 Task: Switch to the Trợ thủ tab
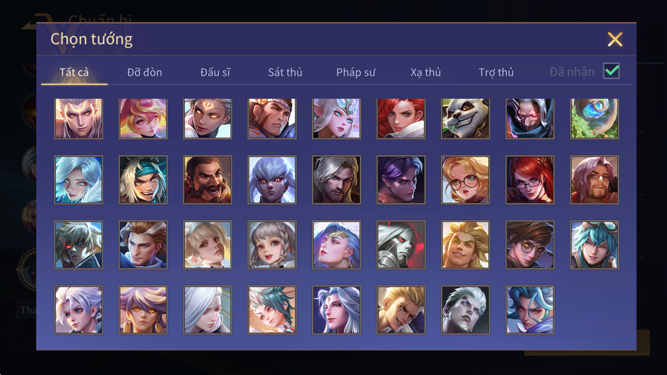496,72
